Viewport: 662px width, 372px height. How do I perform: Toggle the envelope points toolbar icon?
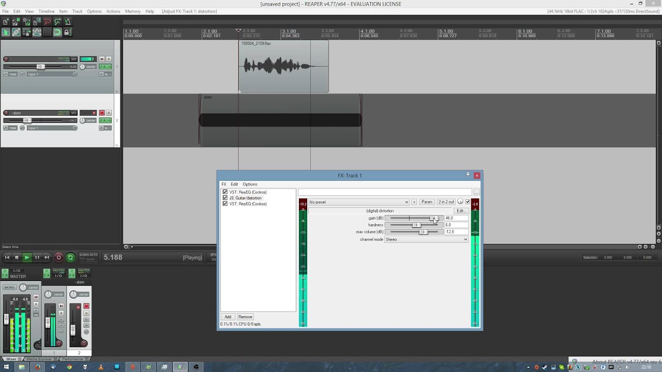37,32
